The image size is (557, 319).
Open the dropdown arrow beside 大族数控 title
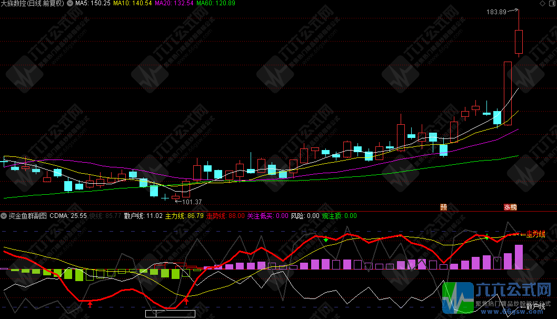70,3
